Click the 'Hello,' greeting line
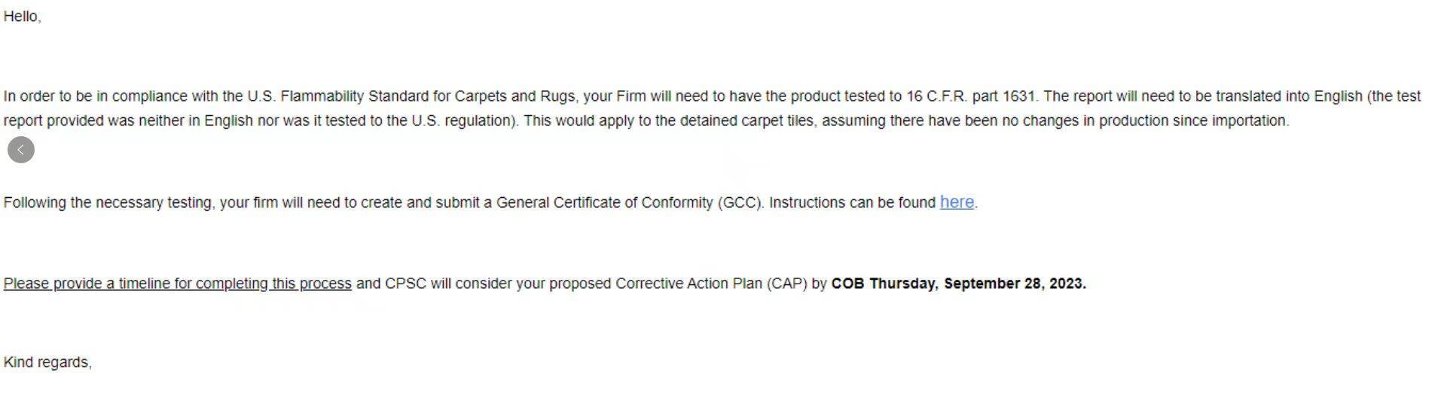 pos(23,17)
